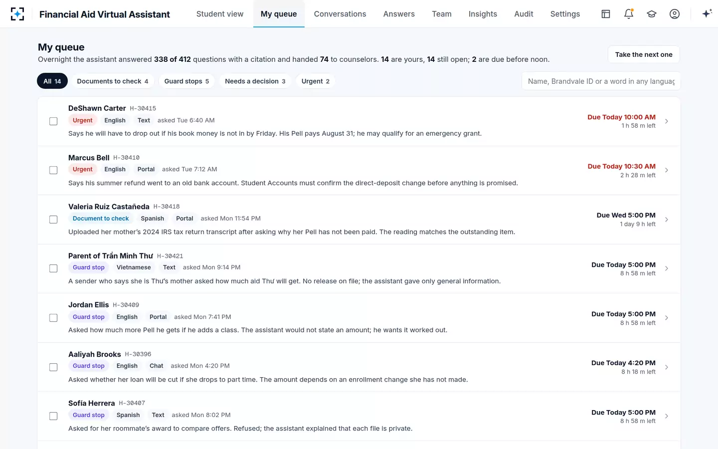Apply the Urgent 2 filter chip
The height and width of the screenshot is (449, 718).
(x=316, y=81)
